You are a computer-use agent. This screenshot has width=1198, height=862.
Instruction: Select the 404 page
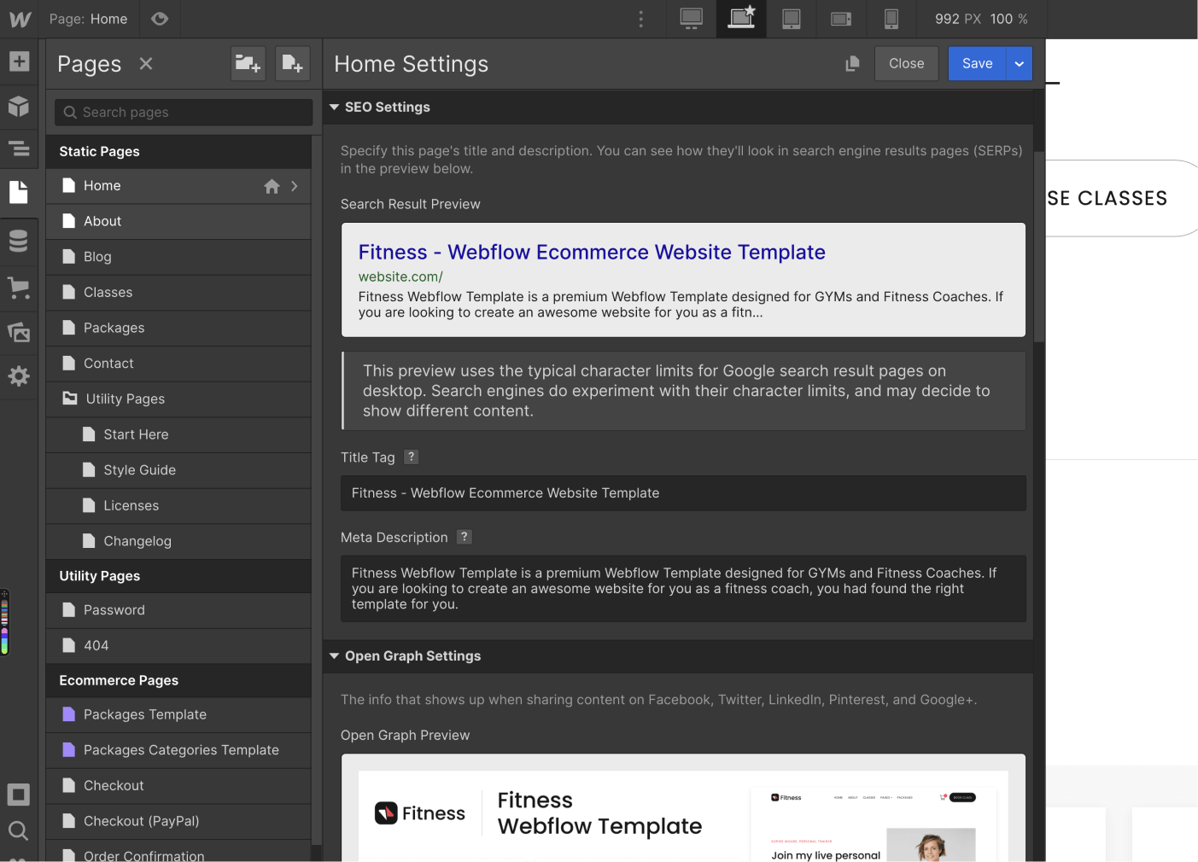click(178, 646)
